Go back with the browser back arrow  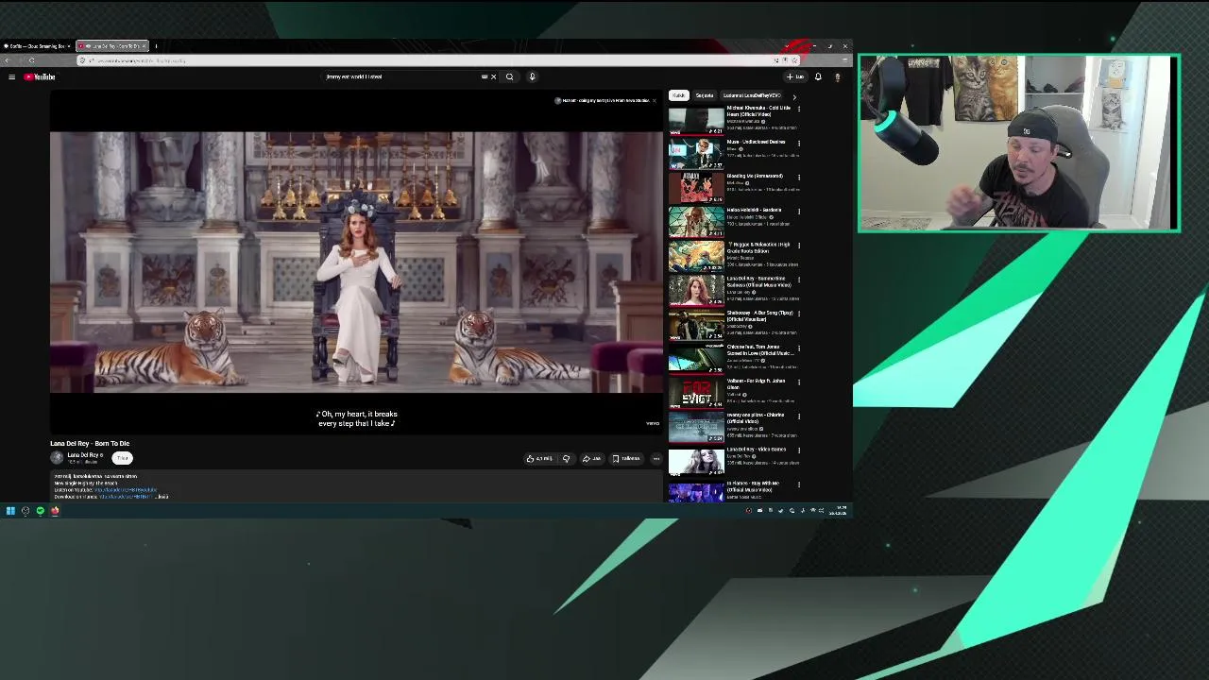pos(8,60)
